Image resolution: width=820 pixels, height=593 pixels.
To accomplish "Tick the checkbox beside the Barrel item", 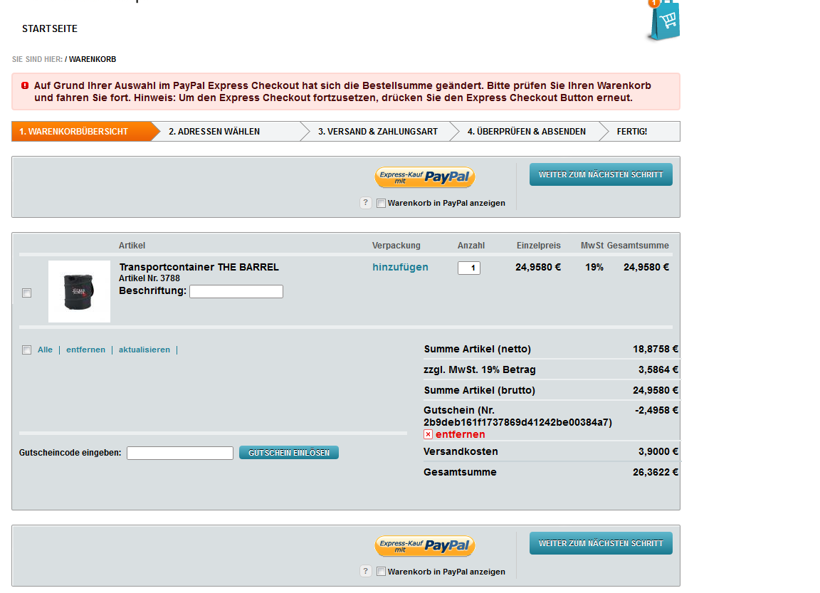I will (27, 293).
